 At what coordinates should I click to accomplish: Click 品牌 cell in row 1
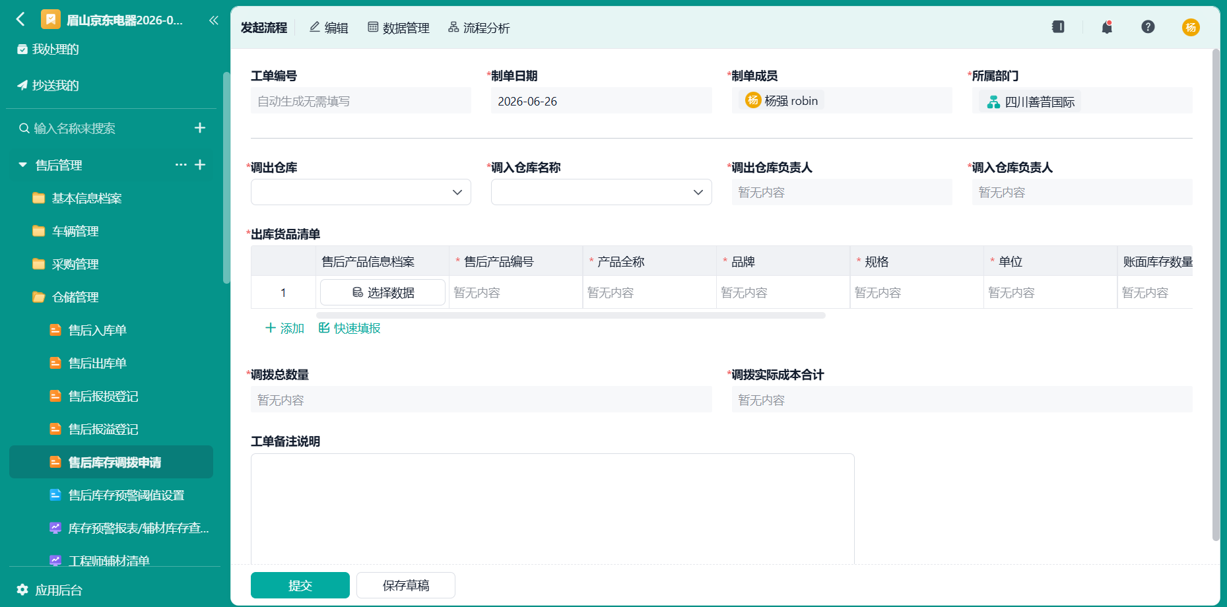[x=783, y=292]
